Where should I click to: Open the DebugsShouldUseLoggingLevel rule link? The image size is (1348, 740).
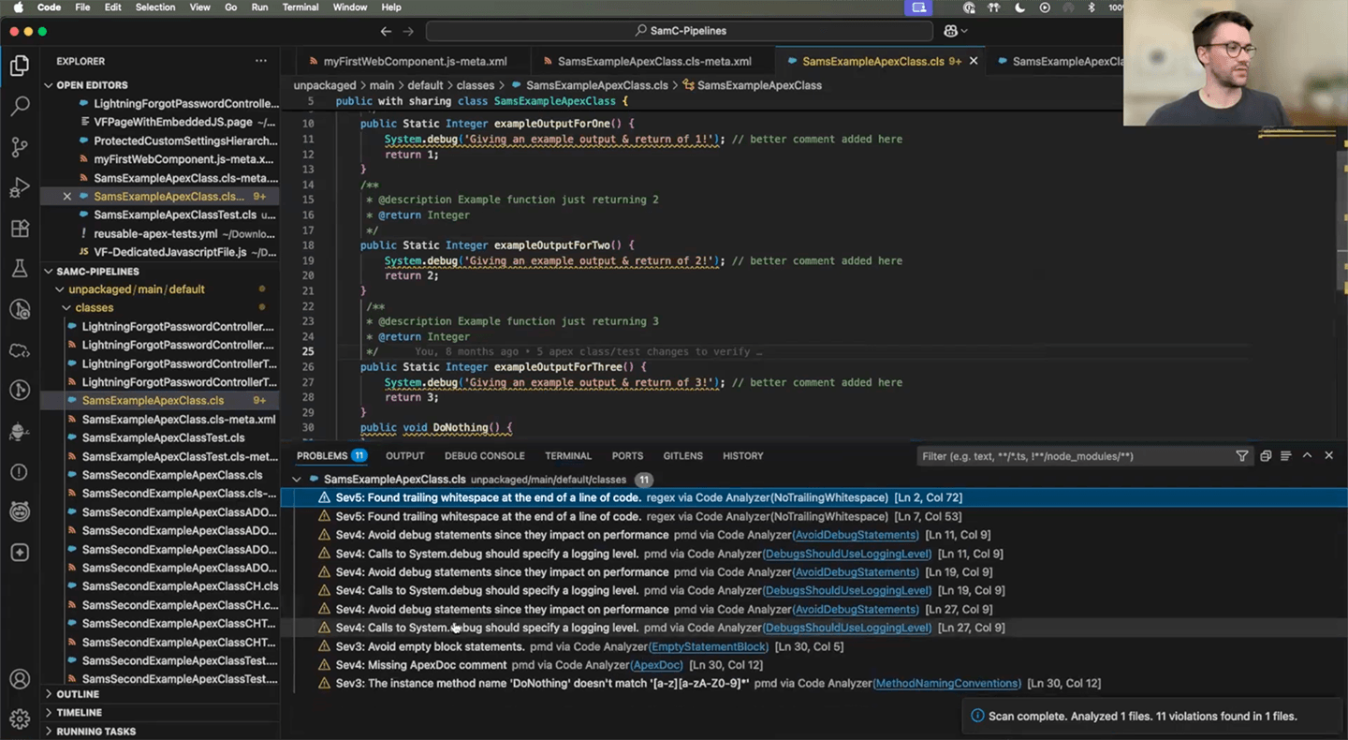(x=847, y=554)
